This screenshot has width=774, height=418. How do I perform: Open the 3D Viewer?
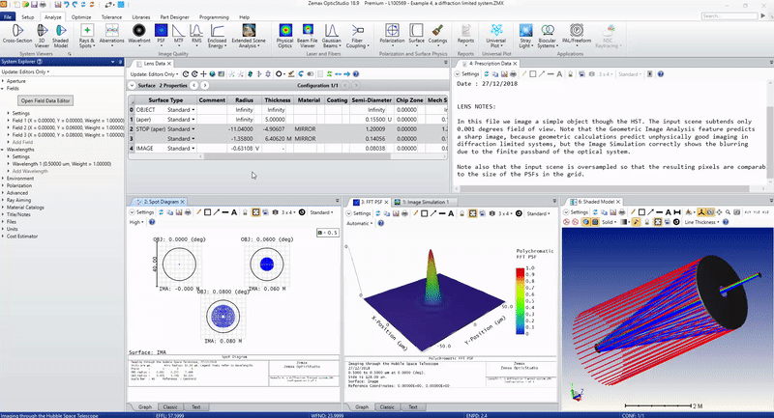pos(42,36)
